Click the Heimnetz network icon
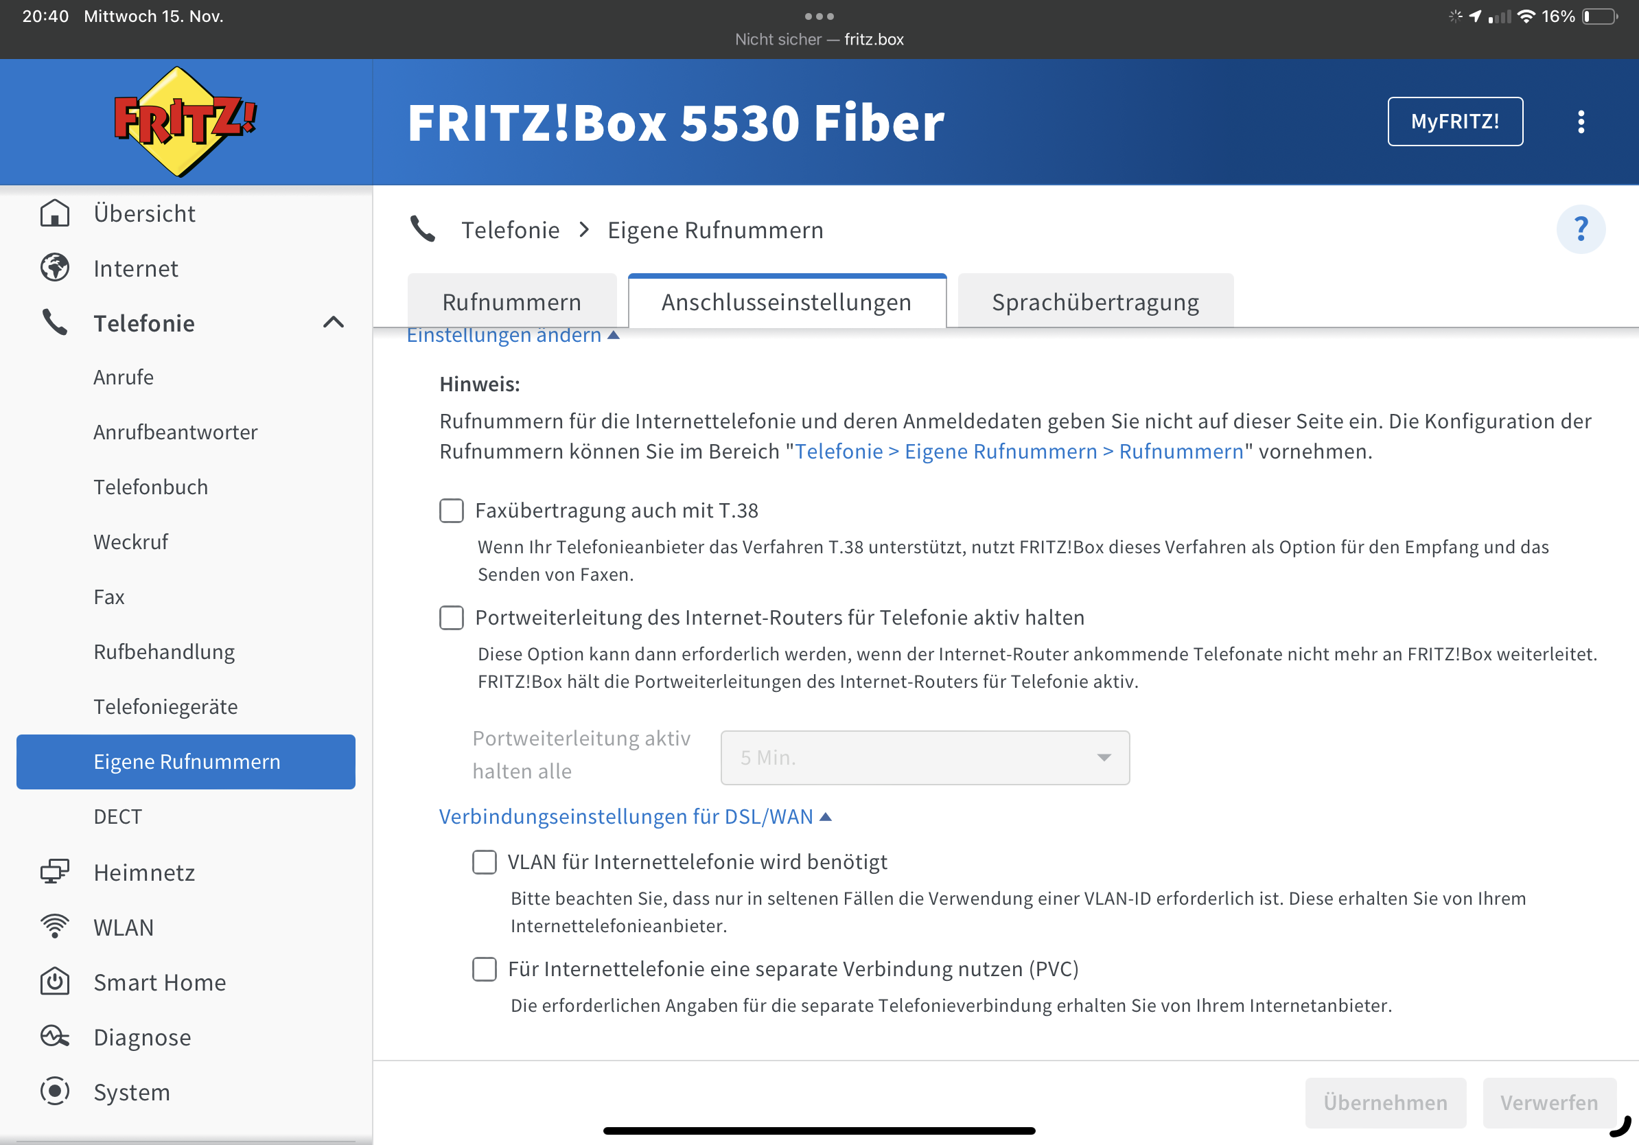 pos(55,872)
